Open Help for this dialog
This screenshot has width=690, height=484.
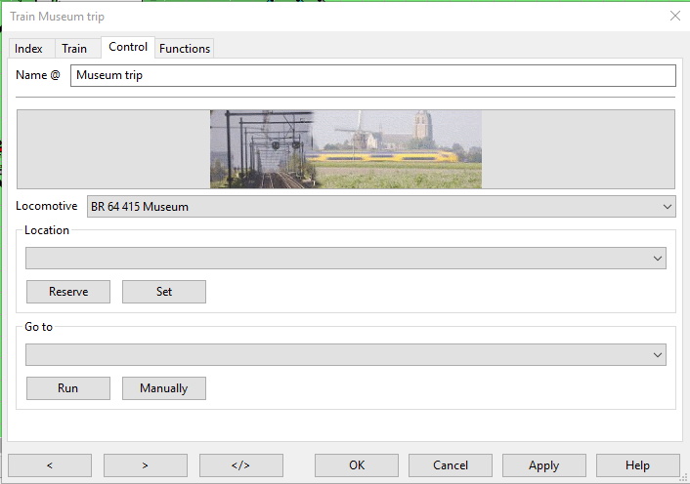click(x=637, y=465)
